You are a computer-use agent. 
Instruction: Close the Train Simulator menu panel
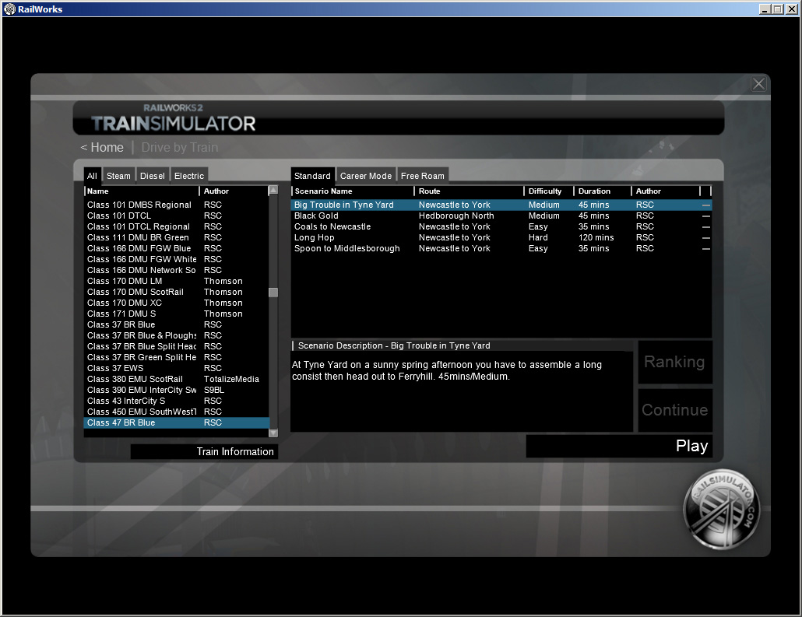point(758,84)
